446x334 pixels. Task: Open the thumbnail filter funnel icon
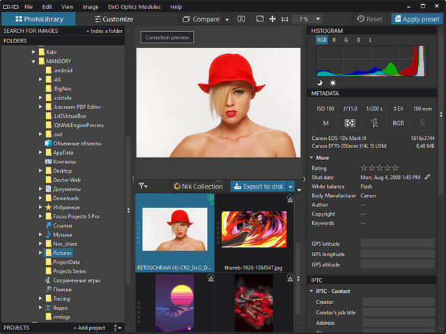point(142,186)
